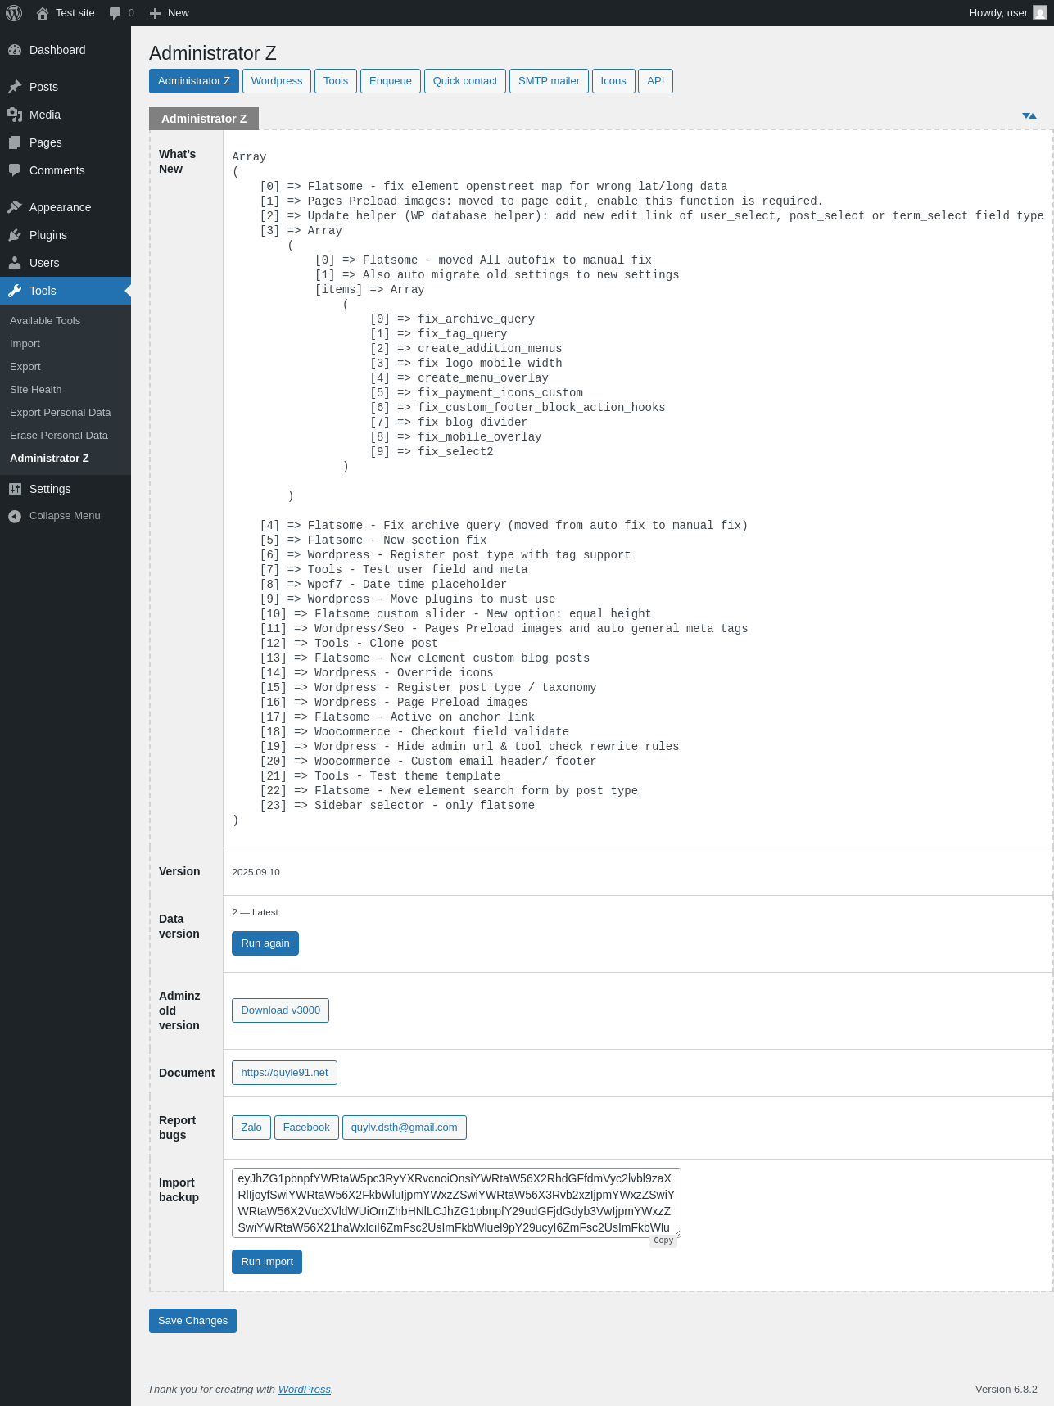Switch to the Enqueue tab

(391, 81)
